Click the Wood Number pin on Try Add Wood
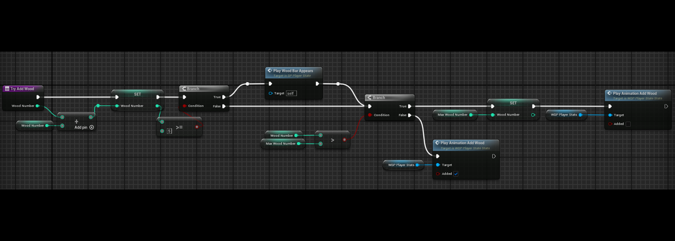The image size is (675, 241). (x=38, y=106)
